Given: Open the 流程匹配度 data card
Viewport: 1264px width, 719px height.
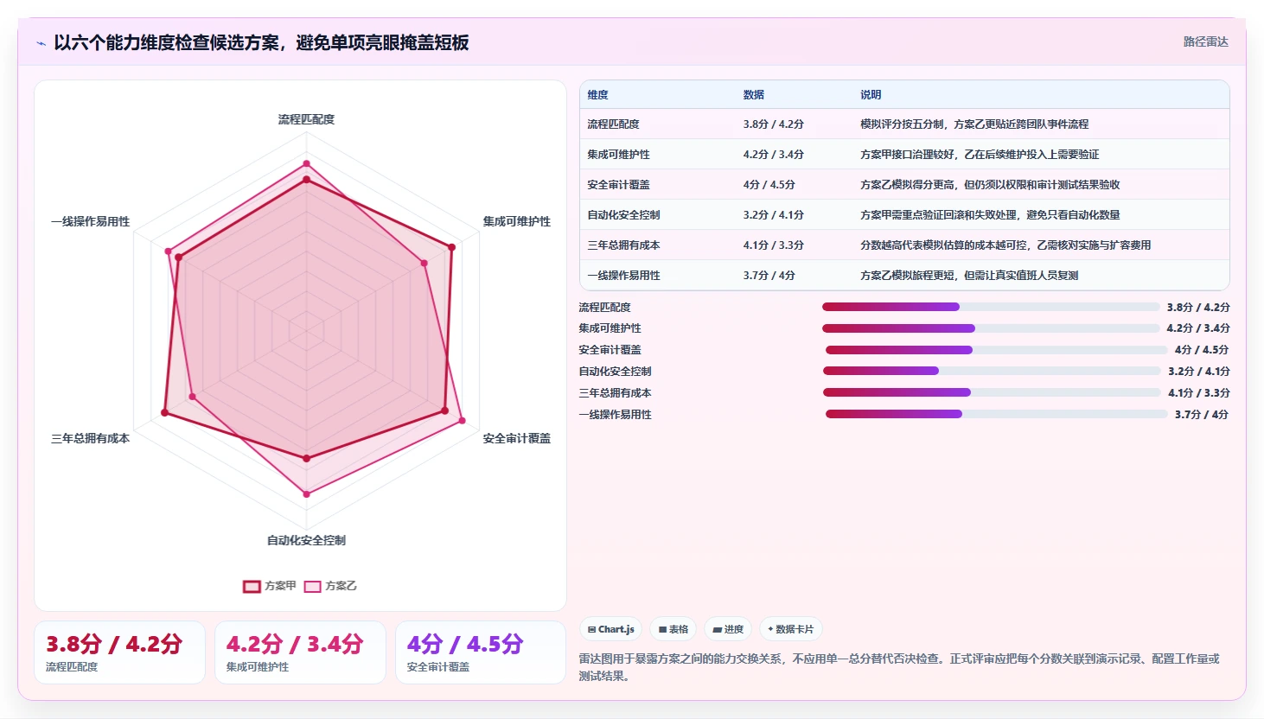Looking at the screenshot, I should pyautogui.click(x=119, y=652).
